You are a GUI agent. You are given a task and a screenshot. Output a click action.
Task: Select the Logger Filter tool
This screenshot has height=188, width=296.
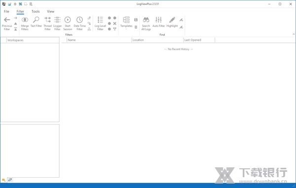pyautogui.click(x=57, y=20)
